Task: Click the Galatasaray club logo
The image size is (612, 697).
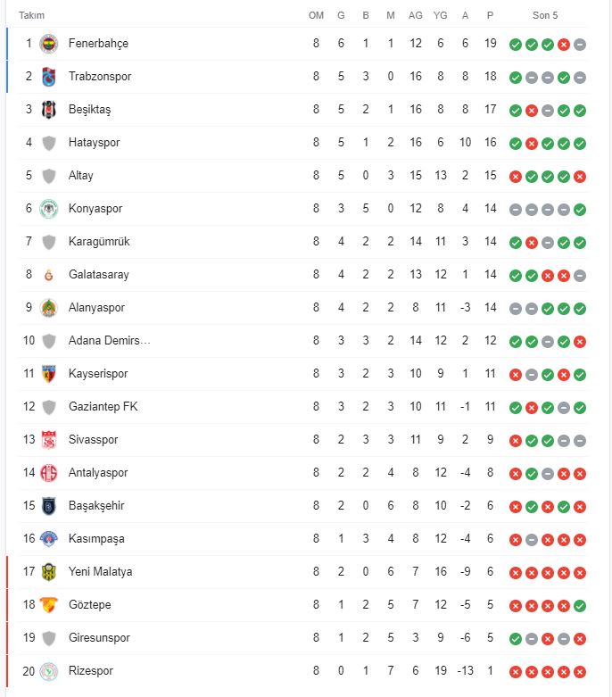Action: coord(48,275)
